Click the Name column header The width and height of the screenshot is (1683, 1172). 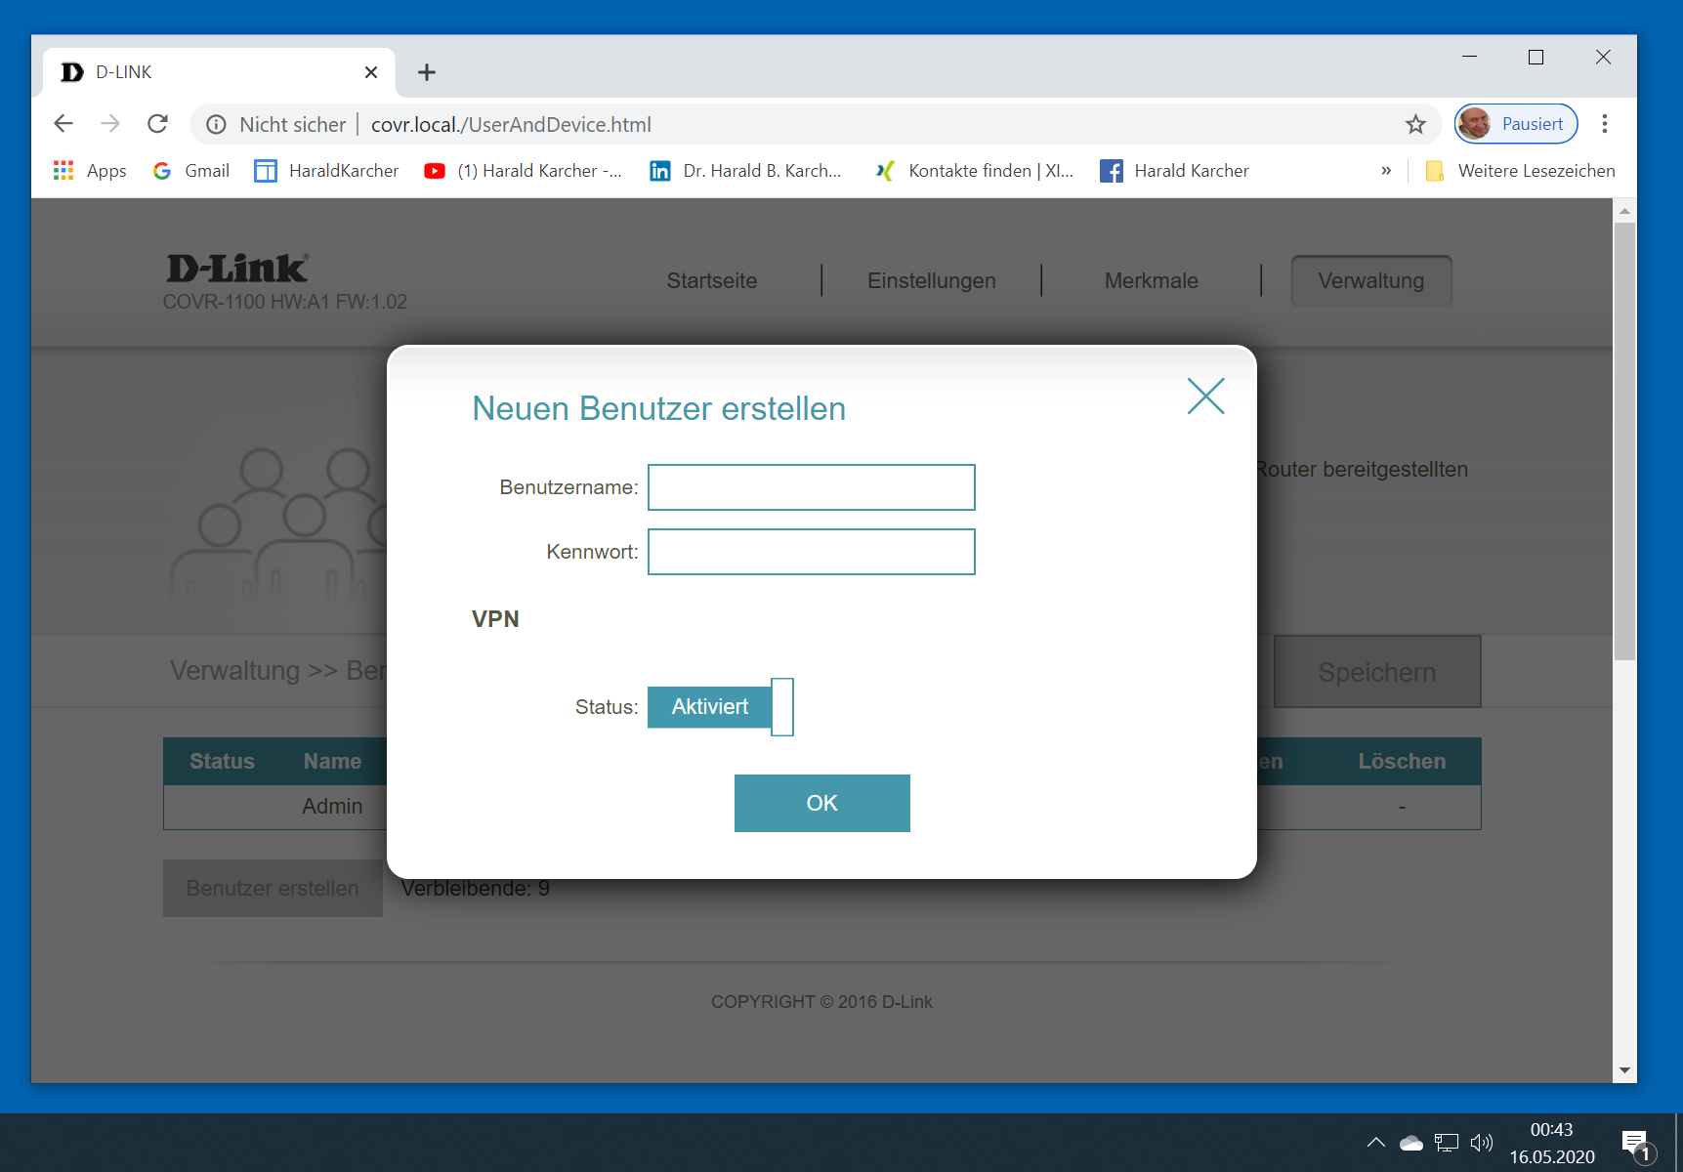click(332, 762)
